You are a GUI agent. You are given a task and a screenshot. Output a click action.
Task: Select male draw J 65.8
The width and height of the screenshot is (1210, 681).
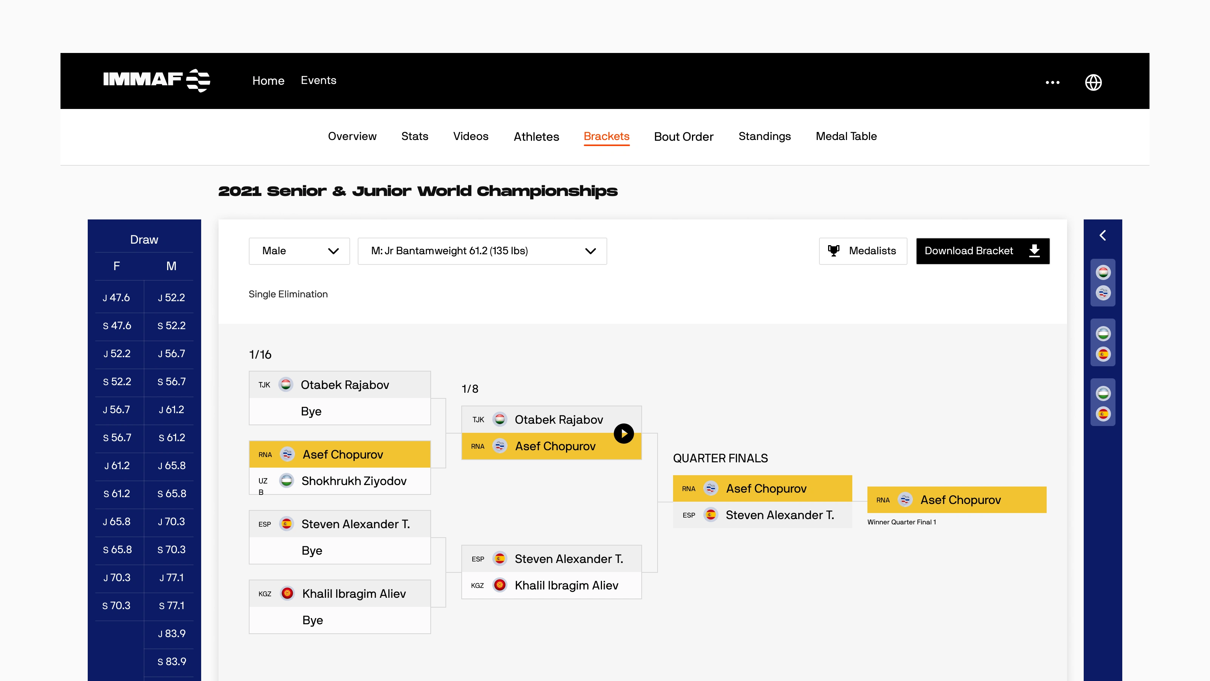tap(171, 465)
